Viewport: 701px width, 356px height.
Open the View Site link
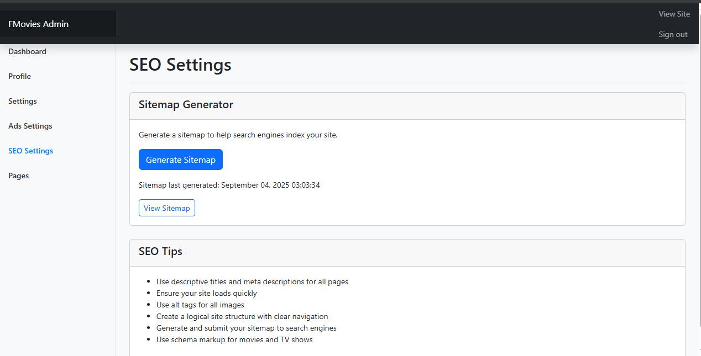click(x=674, y=14)
